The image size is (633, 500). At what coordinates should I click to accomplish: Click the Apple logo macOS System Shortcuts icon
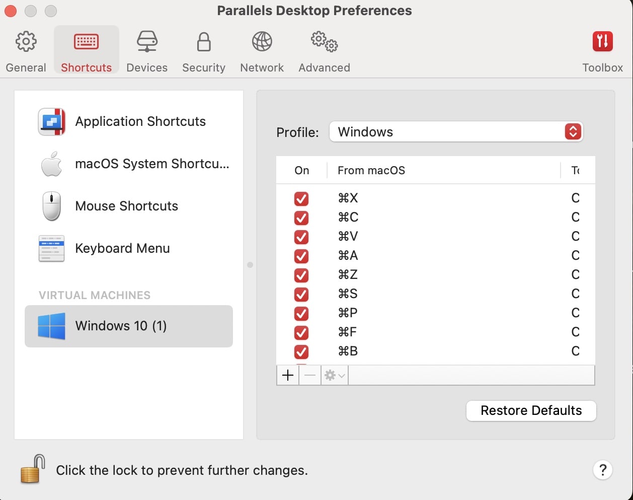[x=52, y=164]
